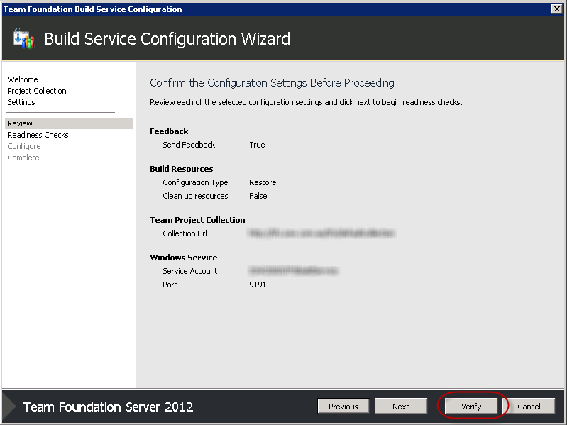Screen dimensions: 567x425
Task: Click the Verify button
Action: pyautogui.click(x=471, y=407)
